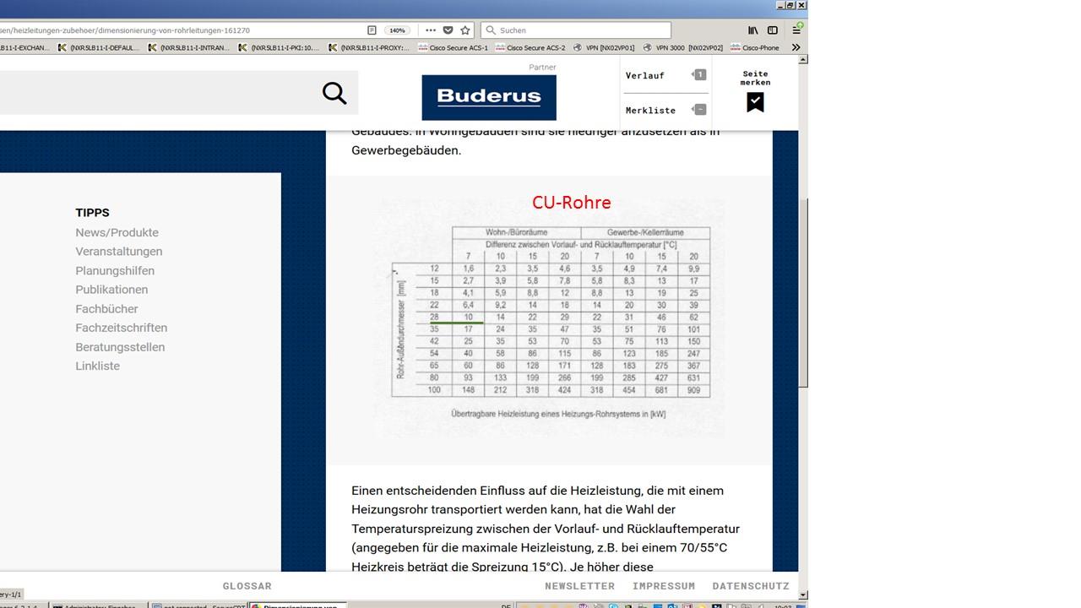Open Linkliste sidebar link
Viewport: 1081px width, 608px height.
click(x=98, y=366)
